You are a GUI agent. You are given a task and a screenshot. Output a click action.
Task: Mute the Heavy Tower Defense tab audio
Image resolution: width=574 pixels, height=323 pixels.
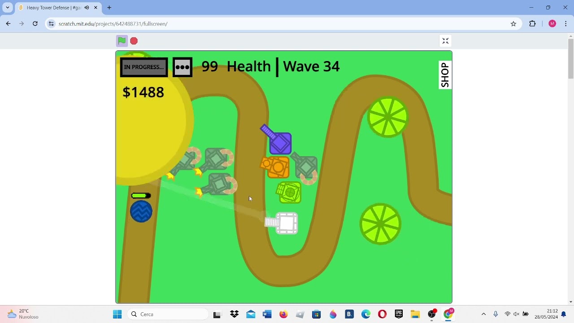87,8
